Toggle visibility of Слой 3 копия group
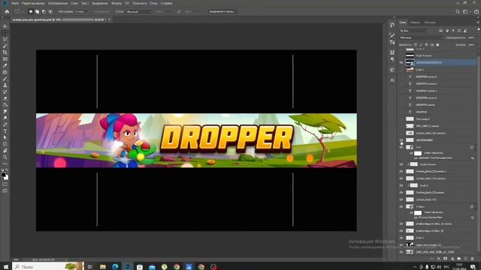Viewport: 481px width, 270px height. click(x=401, y=164)
